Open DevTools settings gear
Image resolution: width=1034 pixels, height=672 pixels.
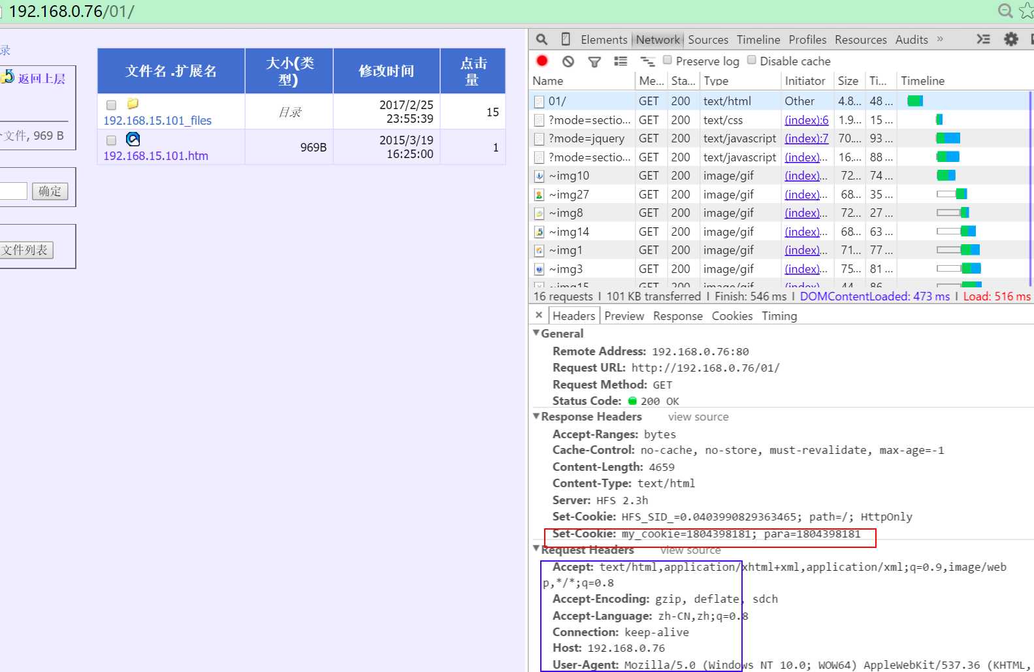click(x=1011, y=39)
